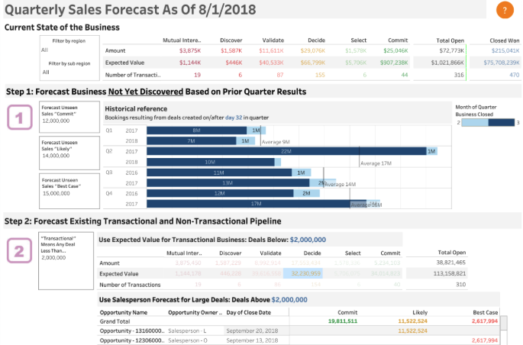The width and height of the screenshot is (523, 345).
Task: Click the Step 2 number icon
Action: coord(20,252)
